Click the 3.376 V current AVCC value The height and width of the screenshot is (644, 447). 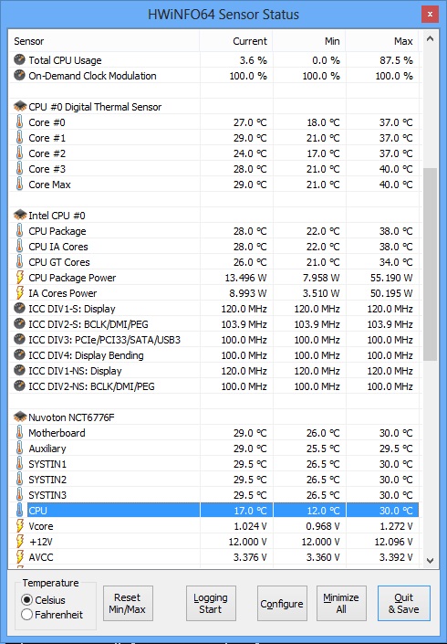(x=250, y=557)
